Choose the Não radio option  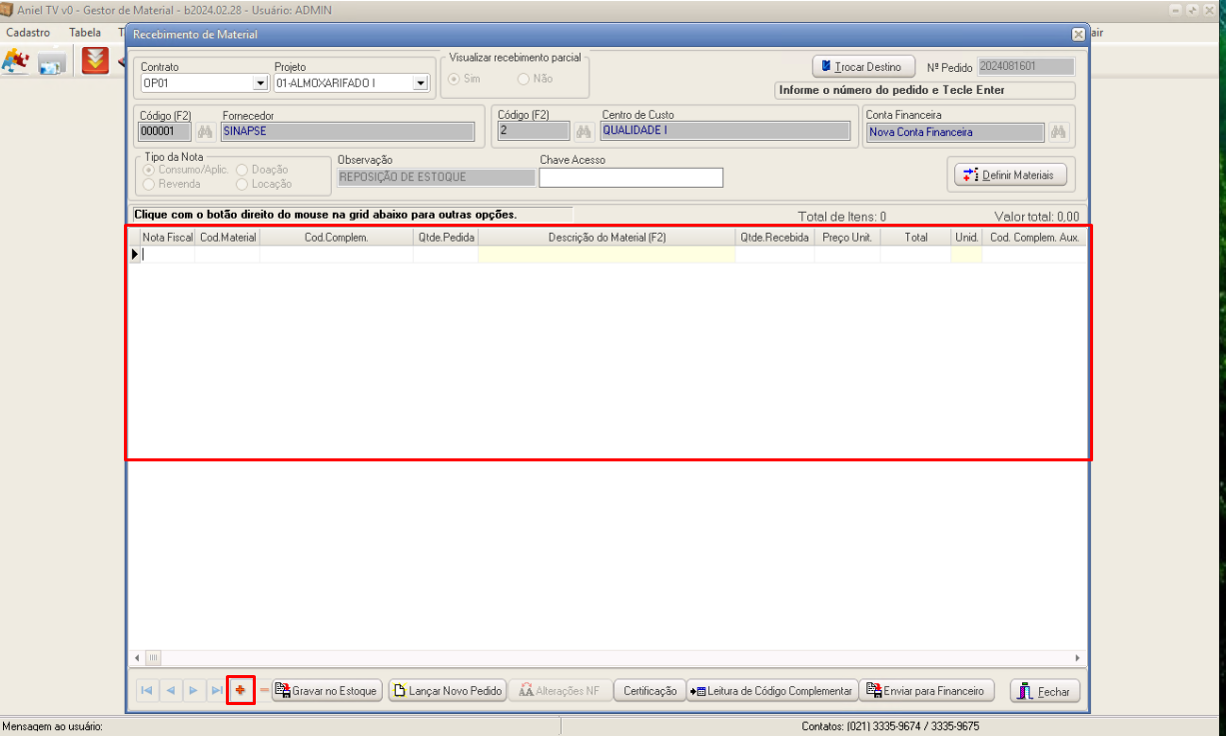click(524, 79)
